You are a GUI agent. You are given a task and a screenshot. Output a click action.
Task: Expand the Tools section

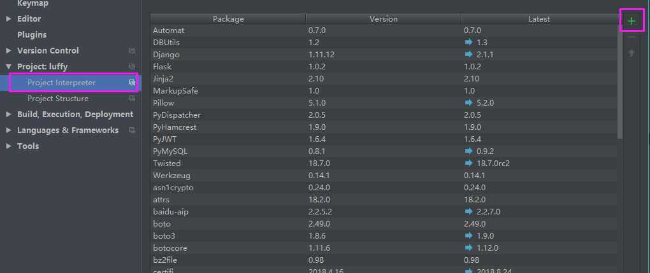[9, 146]
